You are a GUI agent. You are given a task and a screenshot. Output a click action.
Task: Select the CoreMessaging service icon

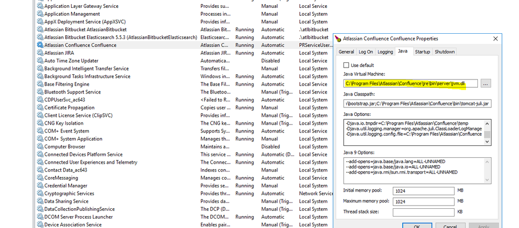coord(40,178)
